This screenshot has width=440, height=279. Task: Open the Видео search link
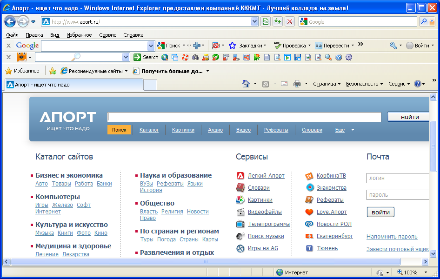[243, 130]
